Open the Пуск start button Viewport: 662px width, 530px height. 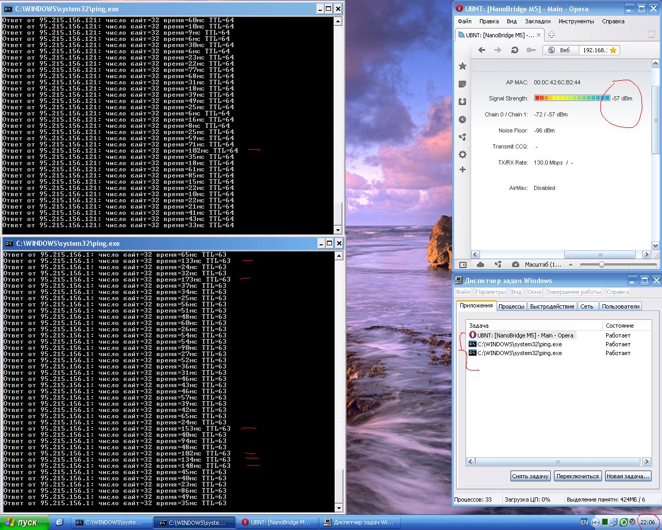[24, 522]
